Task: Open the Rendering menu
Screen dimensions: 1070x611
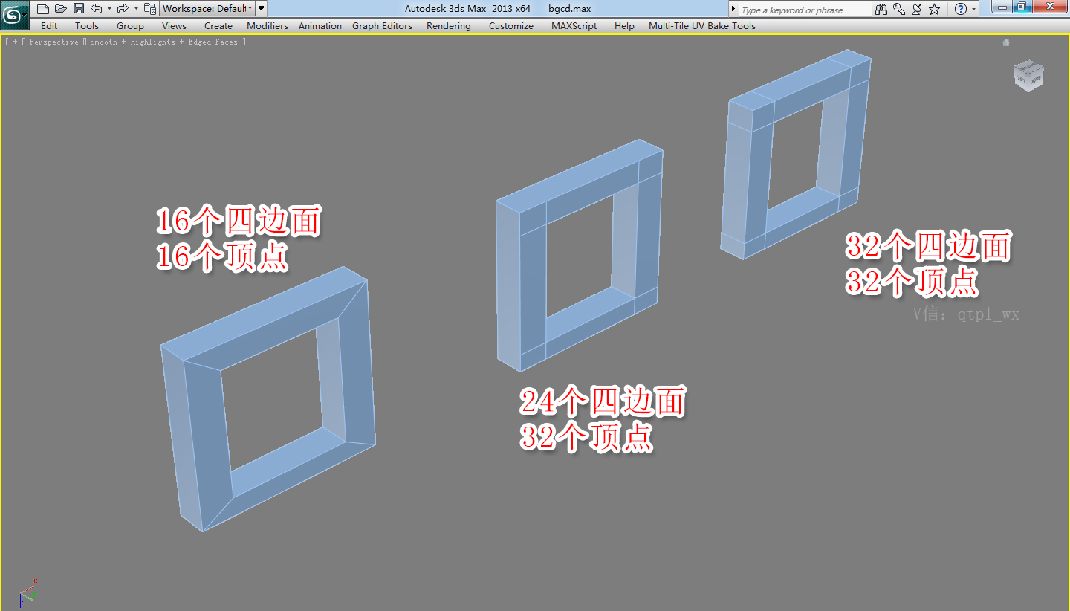Action: coord(447,25)
